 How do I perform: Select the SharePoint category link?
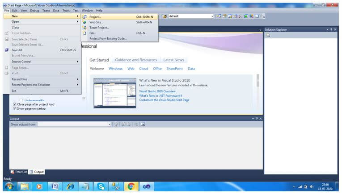tap(174, 69)
